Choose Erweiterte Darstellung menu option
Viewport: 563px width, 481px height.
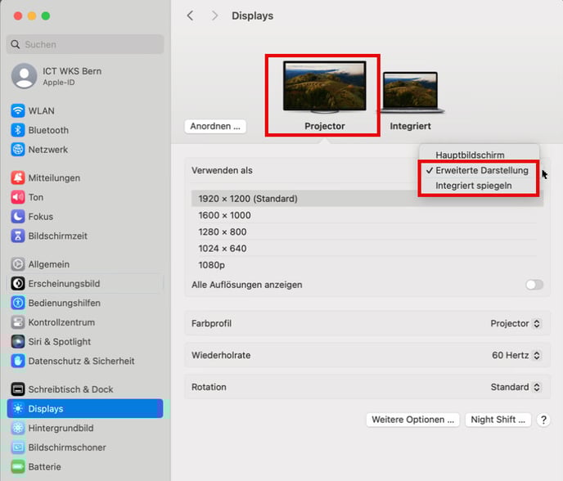[x=478, y=170]
